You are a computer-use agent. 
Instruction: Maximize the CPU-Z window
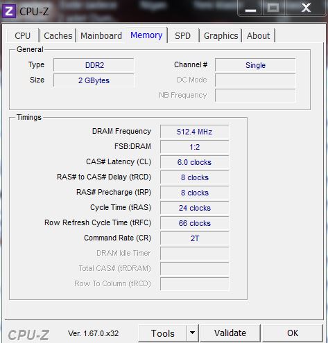point(273,9)
